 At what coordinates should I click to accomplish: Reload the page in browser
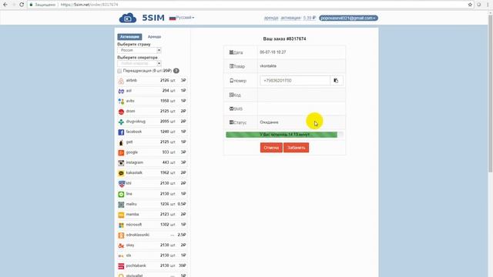(x=22, y=5)
